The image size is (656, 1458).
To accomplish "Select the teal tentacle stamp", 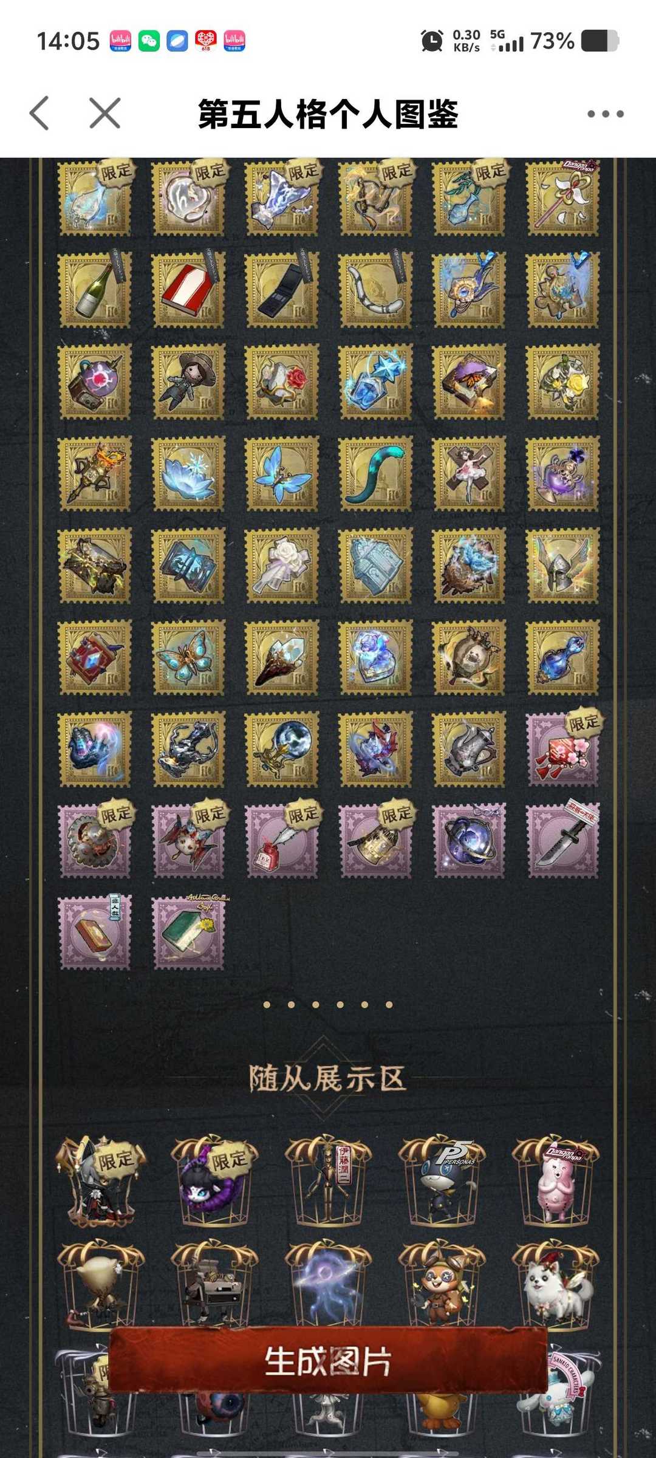I will pos(375,474).
